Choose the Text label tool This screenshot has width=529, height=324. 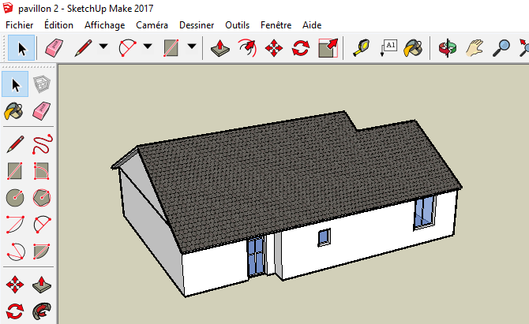pyautogui.click(x=388, y=49)
